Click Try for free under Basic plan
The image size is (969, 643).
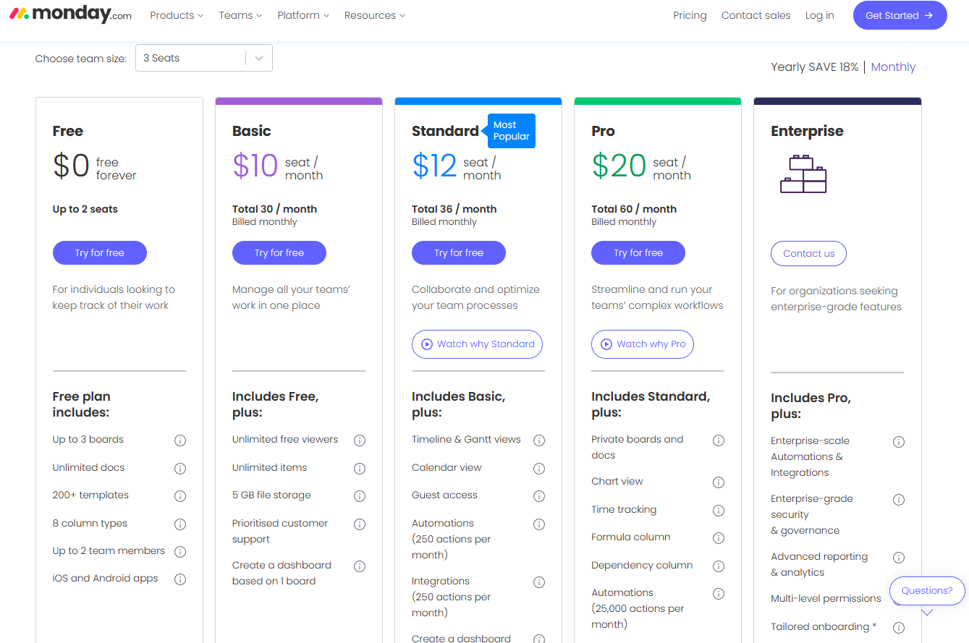pos(279,252)
